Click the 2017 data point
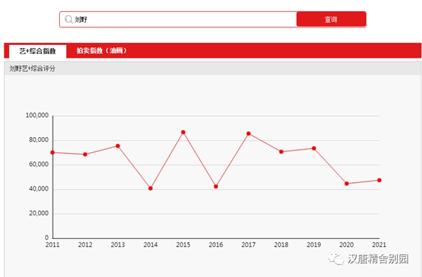This screenshot has height=277, width=422. [249, 134]
